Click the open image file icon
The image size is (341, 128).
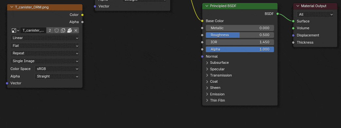(69, 30)
